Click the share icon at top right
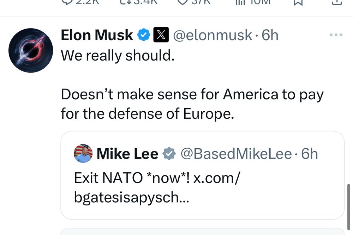This screenshot has height=235, width=353. tap(337, 2)
